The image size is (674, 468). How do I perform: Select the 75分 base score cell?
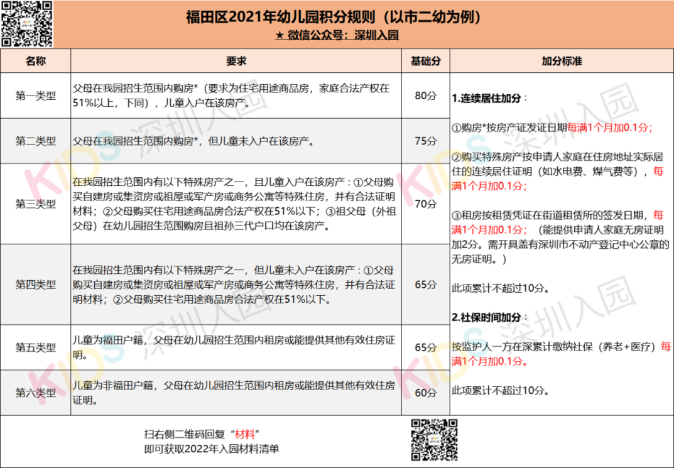(x=425, y=141)
